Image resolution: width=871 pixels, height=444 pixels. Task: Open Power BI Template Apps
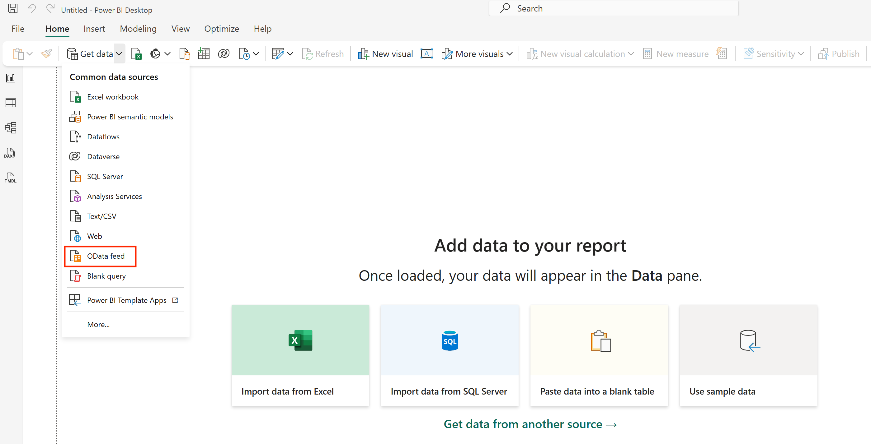125,300
